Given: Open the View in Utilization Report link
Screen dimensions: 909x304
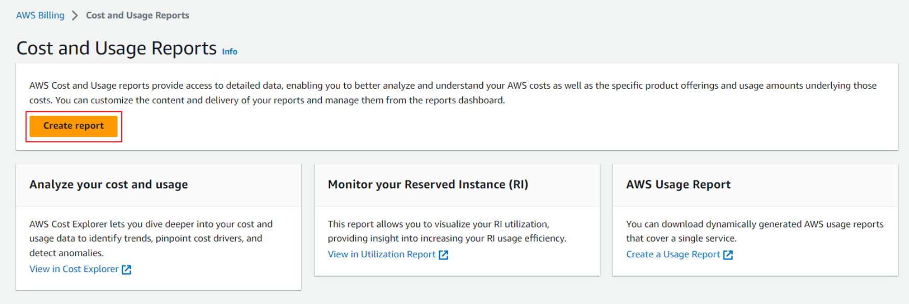Looking at the screenshot, I should pyautogui.click(x=382, y=254).
